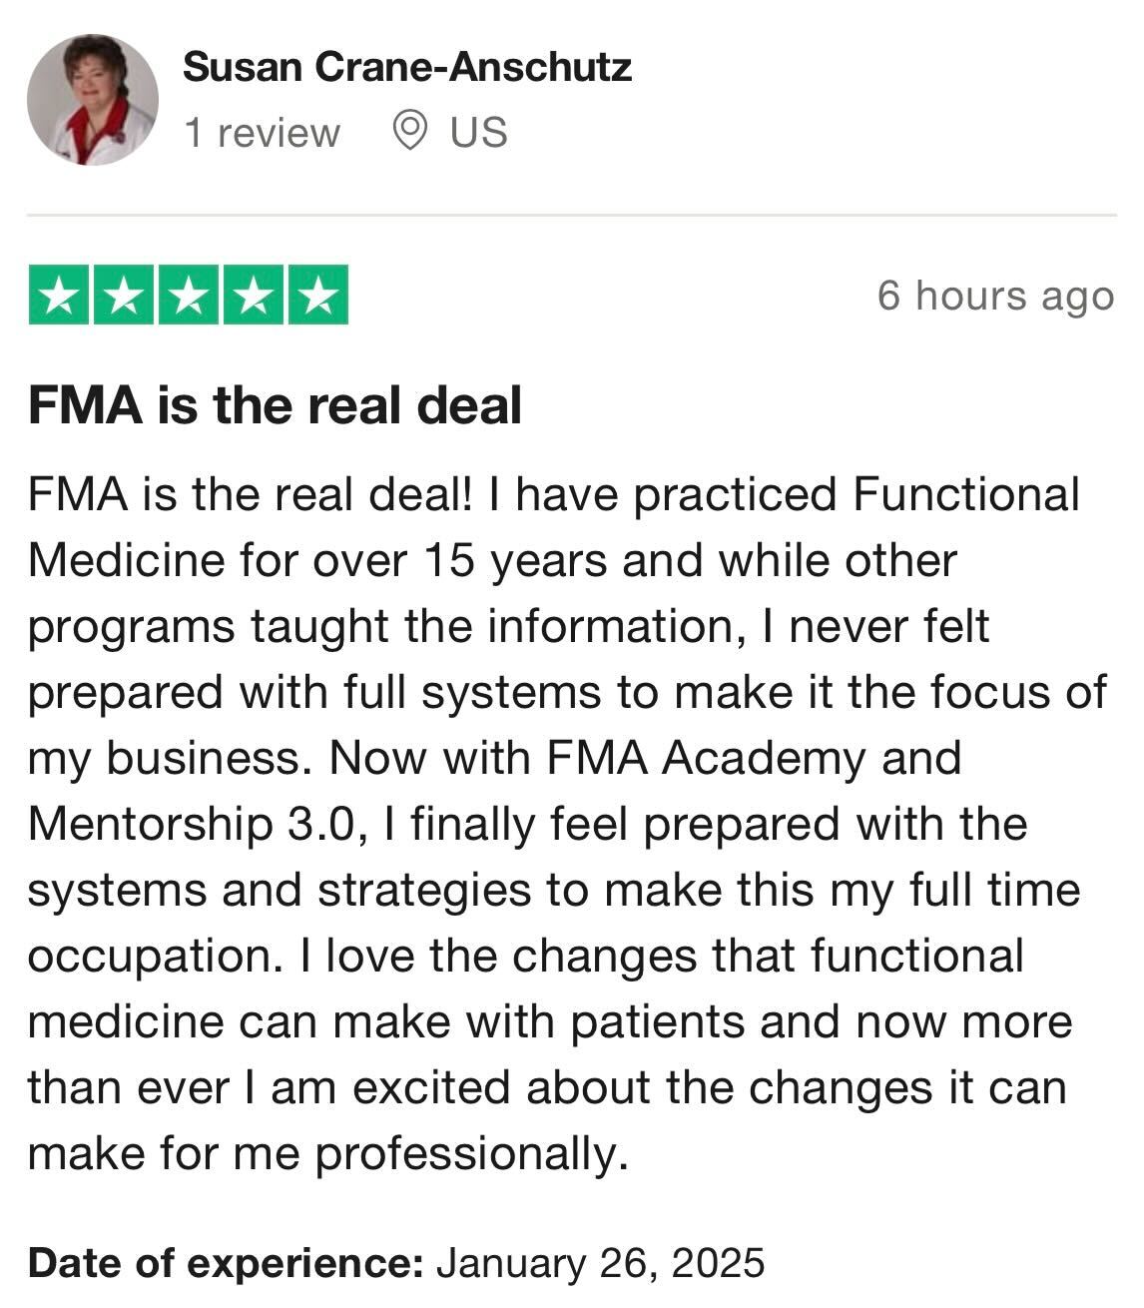This screenshot has height=1308, width=1144.
Task: Click Susan Crane-Anschutz's profile photo
Action: tap(92, 99)
